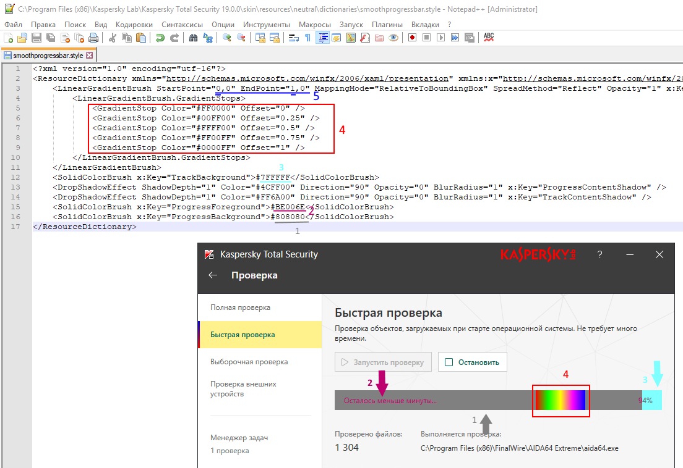This screenshot has height=468, width=683.
Task: Open Менеджер задач in the sidebar
Action: tap(239, 438)
